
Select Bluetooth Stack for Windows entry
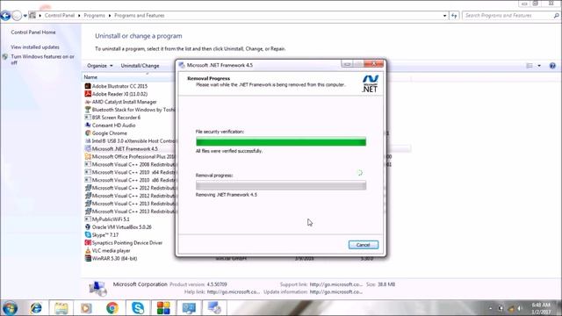(133, 110)
